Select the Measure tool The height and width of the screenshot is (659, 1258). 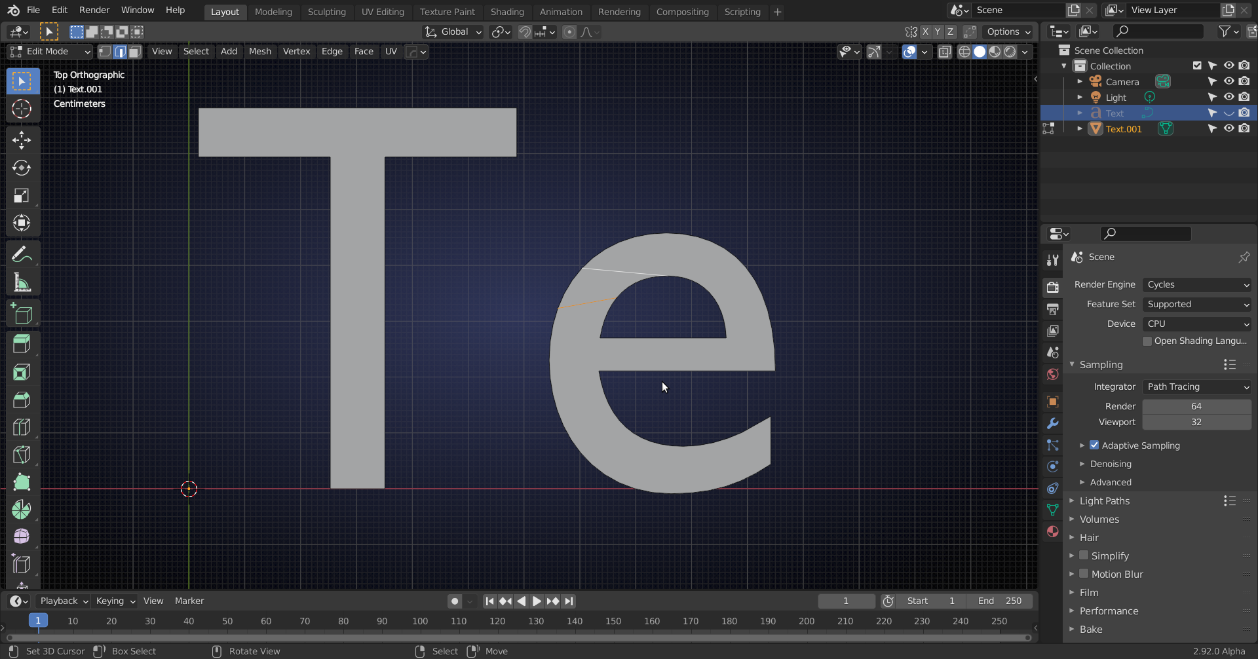tap(22, 283)
